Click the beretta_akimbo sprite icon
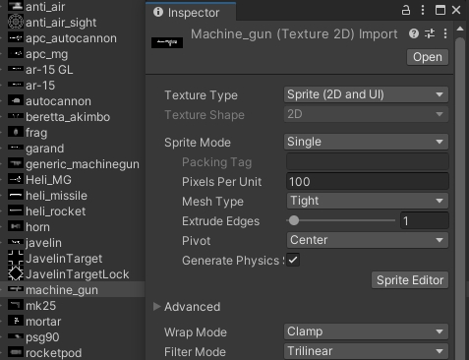 coord(16,116)
